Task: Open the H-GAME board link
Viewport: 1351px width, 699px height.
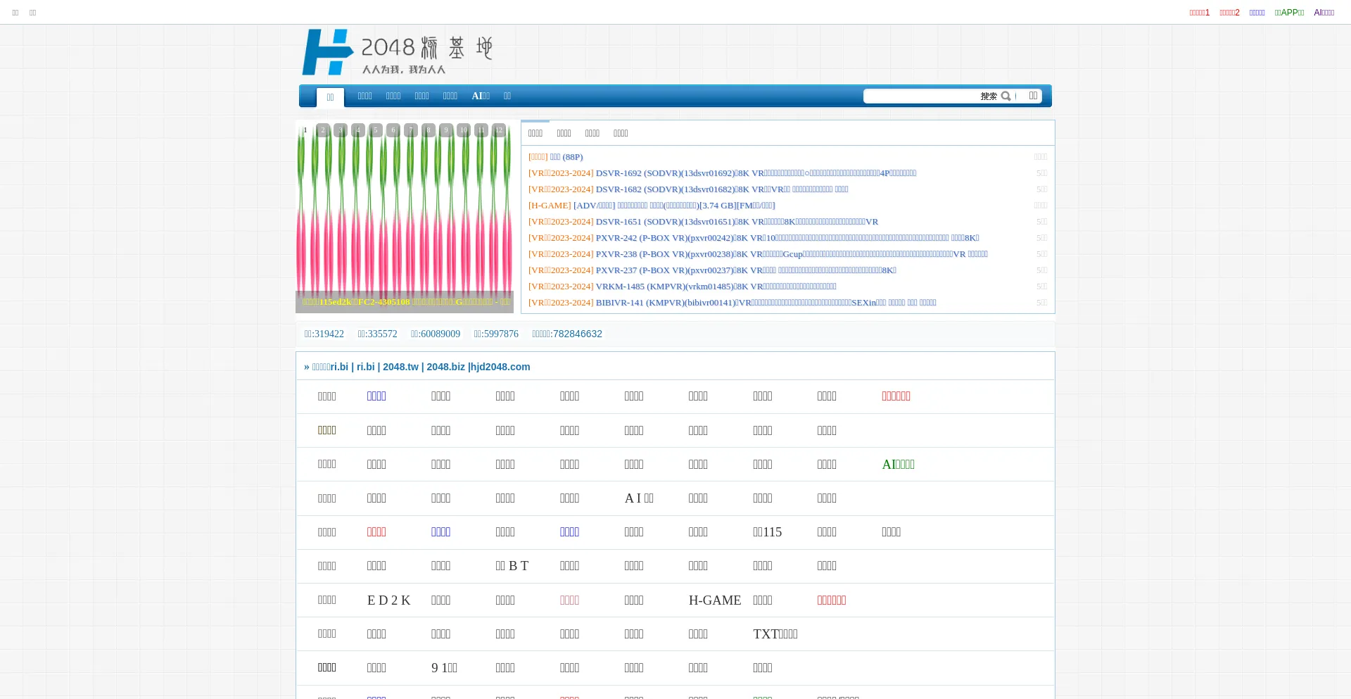Action: tap(715, 600)
